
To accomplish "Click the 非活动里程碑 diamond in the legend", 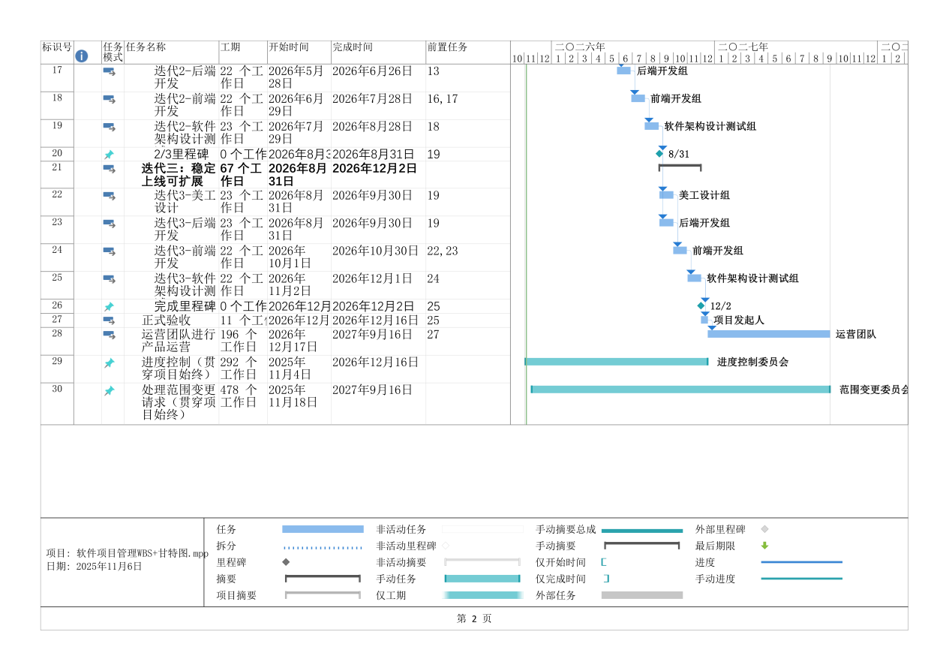I will [x=445, y=546].
